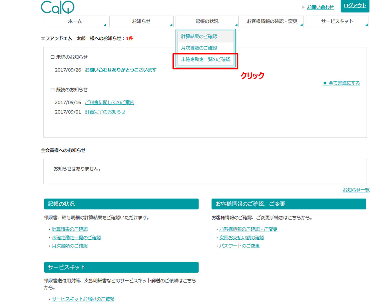Click the text お知らせはありません。
This screenshot has height=306, width=391.
(77, 169)
